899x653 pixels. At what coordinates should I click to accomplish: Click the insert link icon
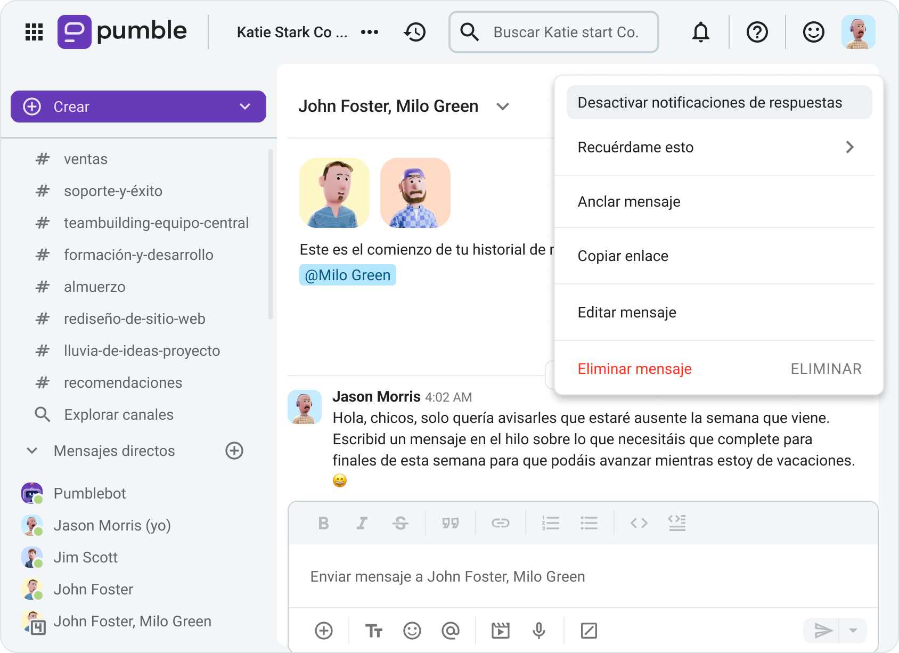coord(501,523)
